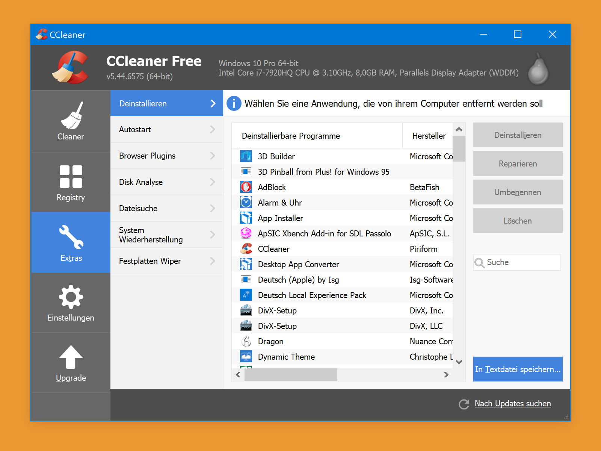Click the Deutsch (Apple) by Isg icon

click(x=246, y=279)
